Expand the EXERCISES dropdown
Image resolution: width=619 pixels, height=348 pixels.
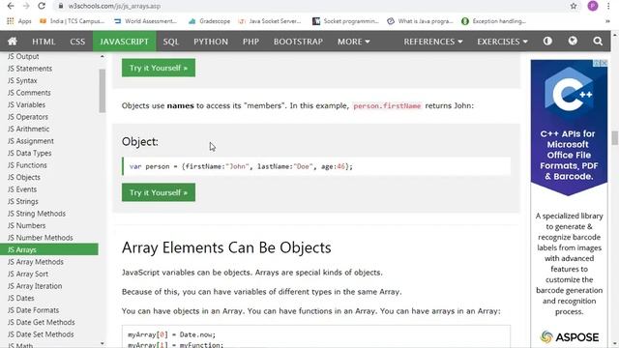(502, 42)
